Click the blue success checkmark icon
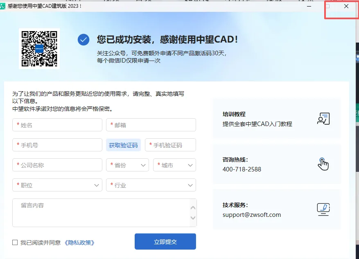The height and width of the screenshot is (259, 359). pyautogui.click(x=84, y=40)
